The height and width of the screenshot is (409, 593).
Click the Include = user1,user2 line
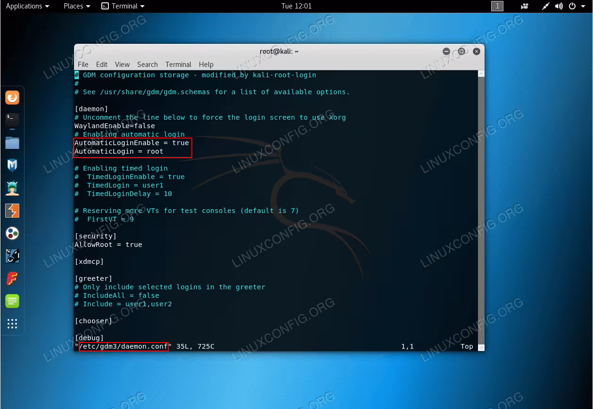tap(123, 304)
